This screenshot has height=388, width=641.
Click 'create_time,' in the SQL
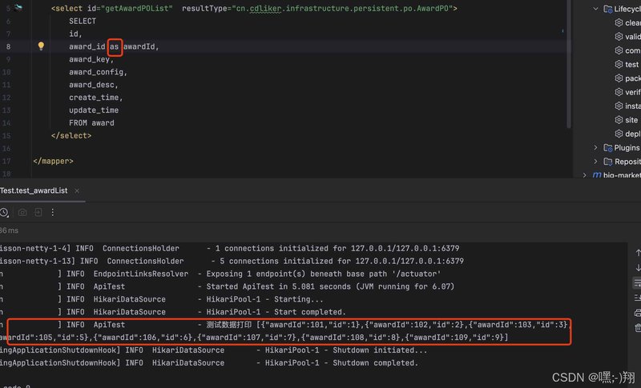tap(96, 97)
